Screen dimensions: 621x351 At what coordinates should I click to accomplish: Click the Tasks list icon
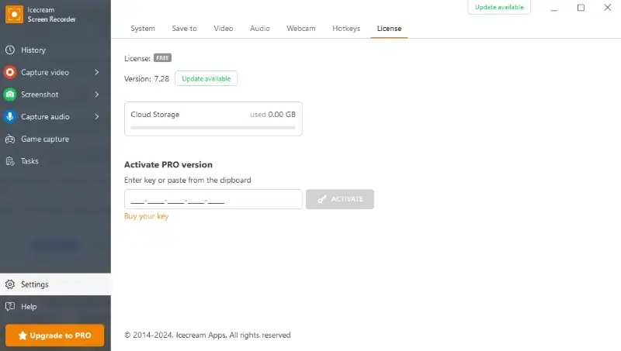point(10,161)
